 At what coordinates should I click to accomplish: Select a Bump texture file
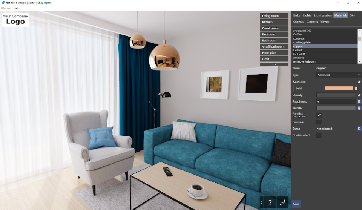pyautogui.click(x=359, y=129)
